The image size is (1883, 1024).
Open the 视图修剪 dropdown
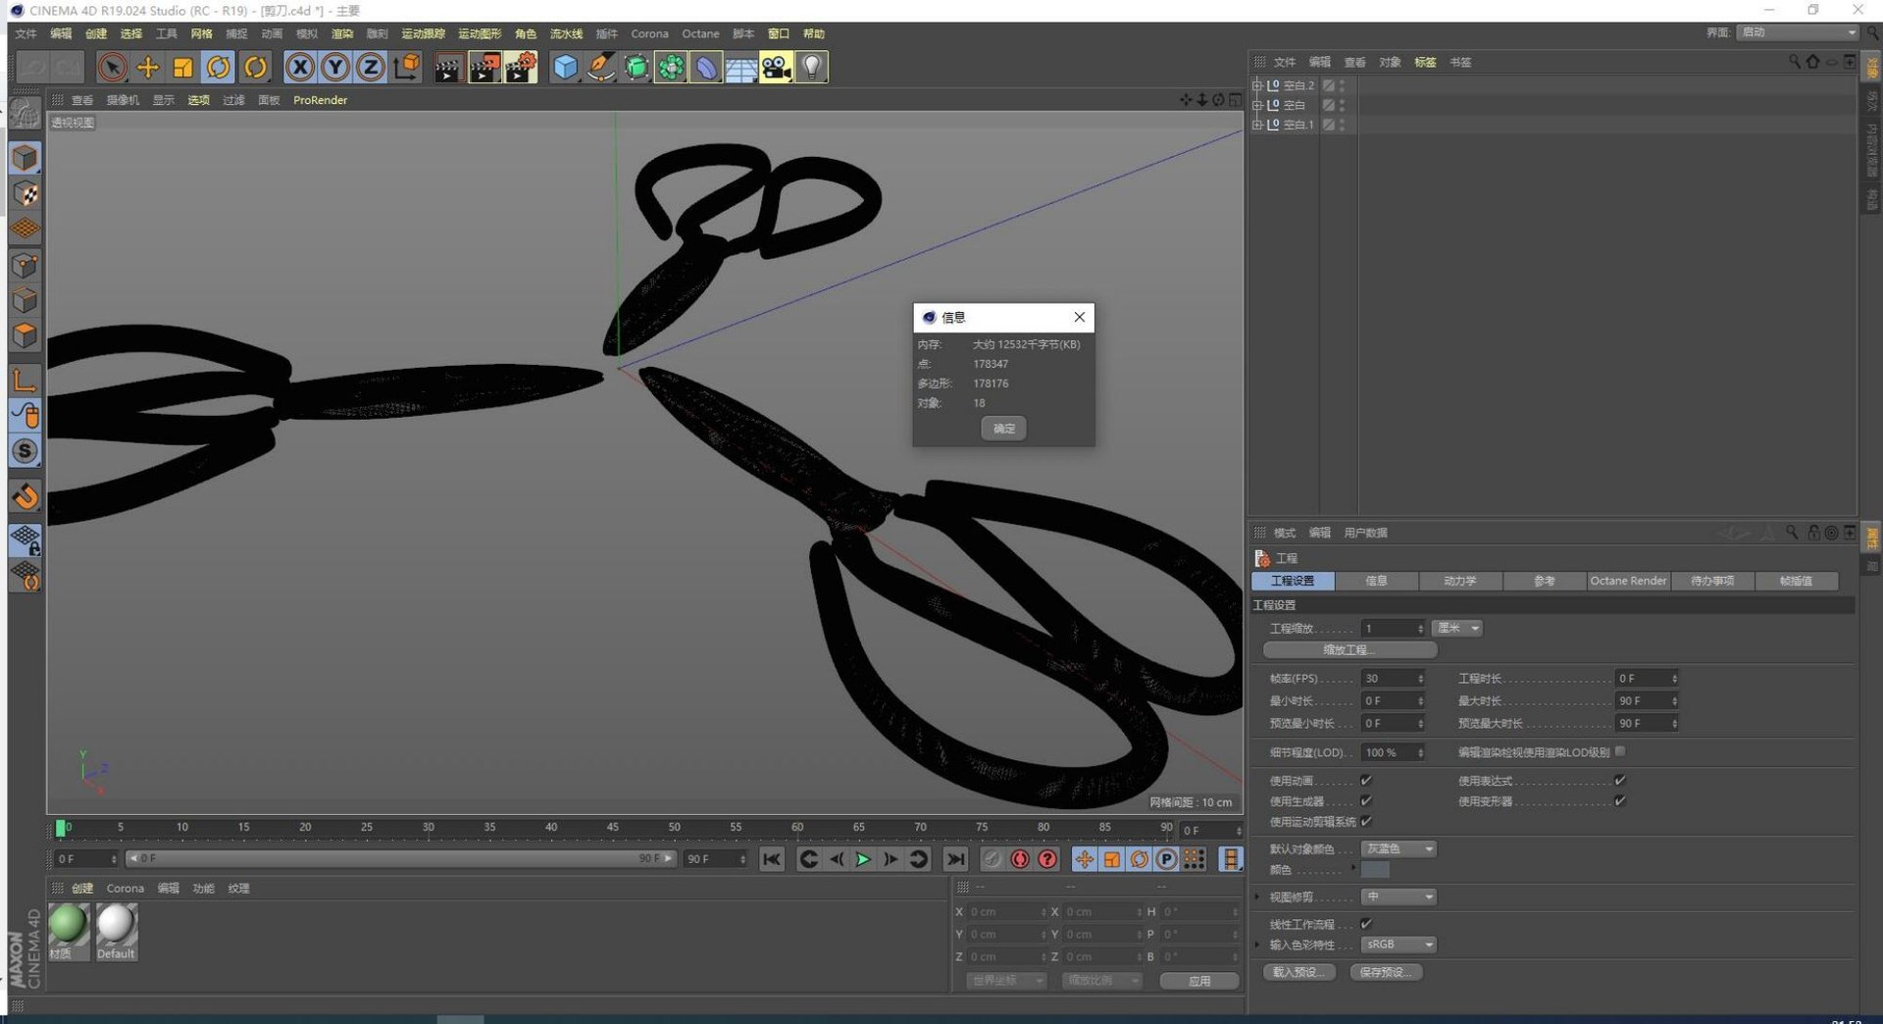1399,896
